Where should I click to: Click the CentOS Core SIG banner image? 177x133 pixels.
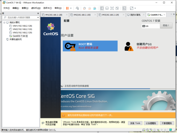(x=118, y=100)
